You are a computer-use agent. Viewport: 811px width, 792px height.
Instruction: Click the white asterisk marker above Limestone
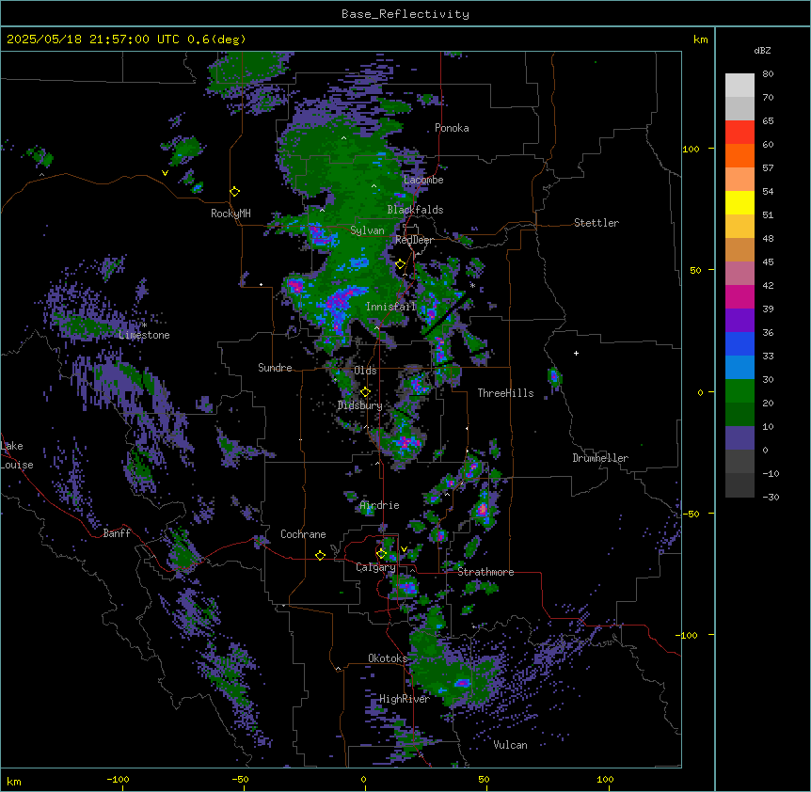pyautogui.click(x=144, y=325)
